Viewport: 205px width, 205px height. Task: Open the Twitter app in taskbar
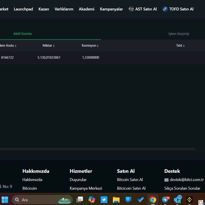tap(104, 200)
